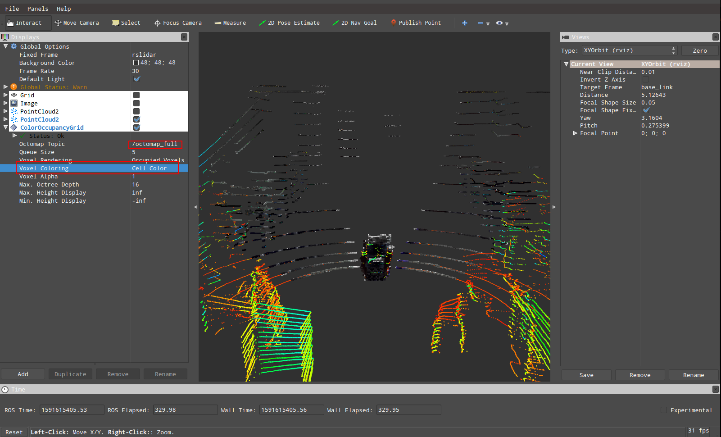Click the Octomap Topic value field
Screen dimensions: 721x437
(x=155, y=144)
